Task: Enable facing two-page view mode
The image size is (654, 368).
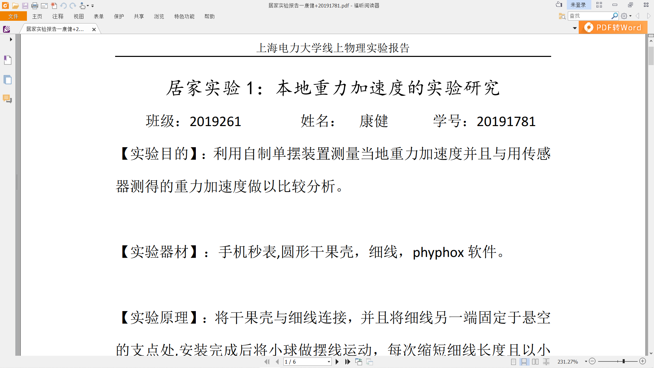Action: tap(535, 362)
